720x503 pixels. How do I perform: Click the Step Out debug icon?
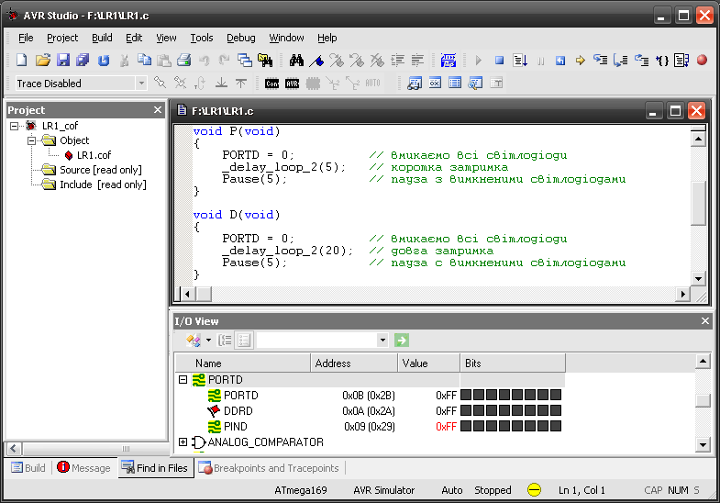click(641, 61)
